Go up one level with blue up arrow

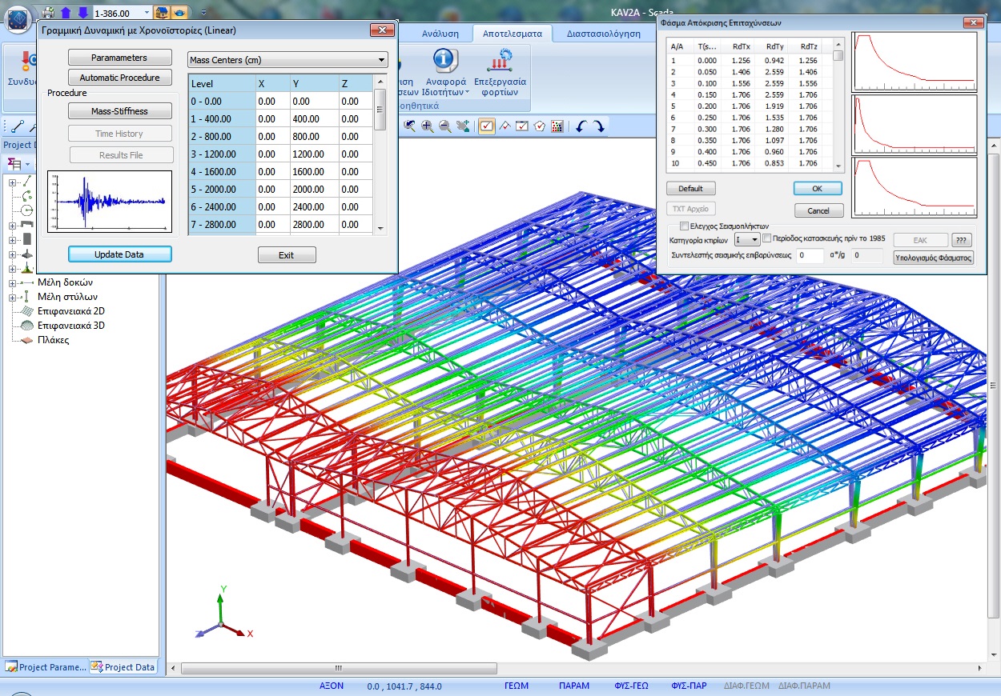tap(66, 13)
